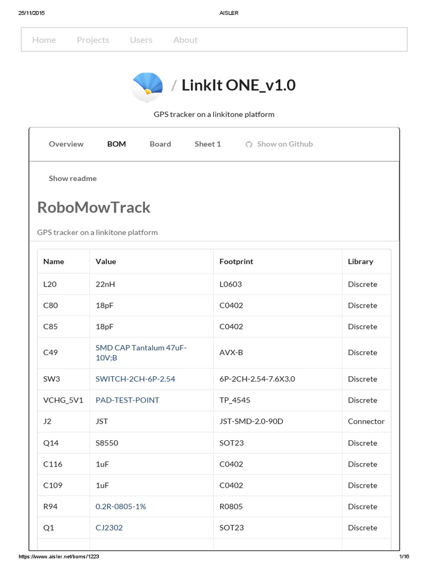The image size is (428, 570).
Task: Click Show readme
Action: pyautogui.click(x=73, y=179)
